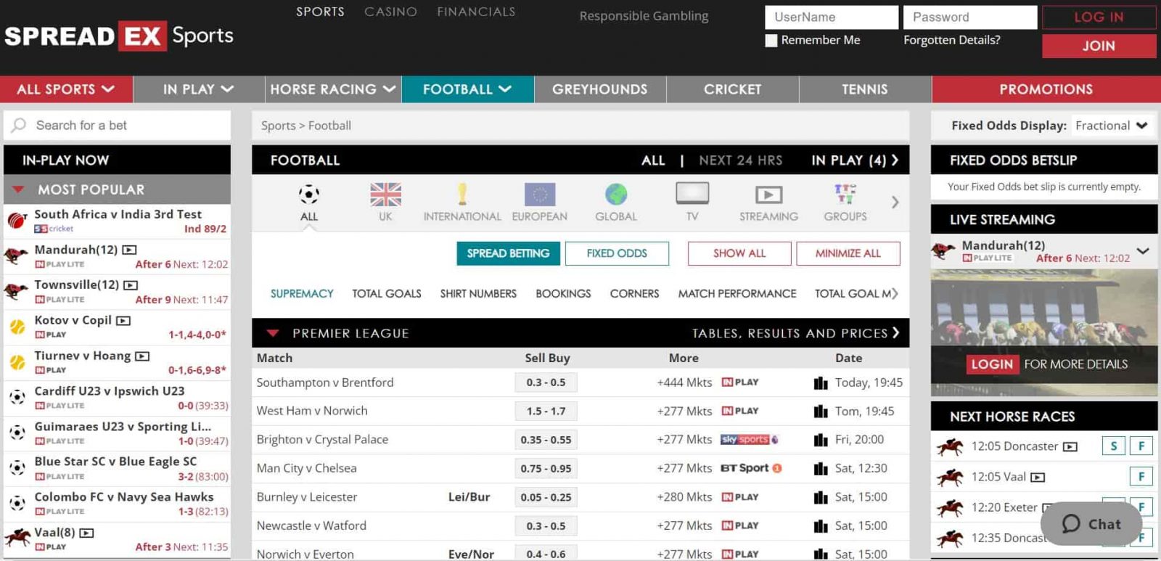Screen dimensions: 1161x561
Task: Open the Greyhounds tab
Action: click(599, 89)
